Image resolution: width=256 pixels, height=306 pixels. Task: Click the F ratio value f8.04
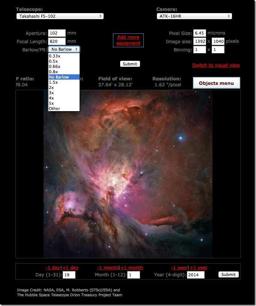pos(22,85)
